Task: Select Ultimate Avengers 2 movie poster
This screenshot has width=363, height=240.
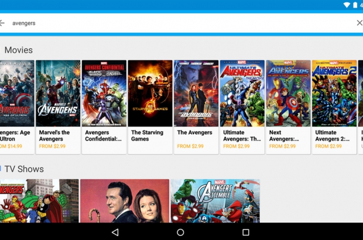Action: coord(334,93)
